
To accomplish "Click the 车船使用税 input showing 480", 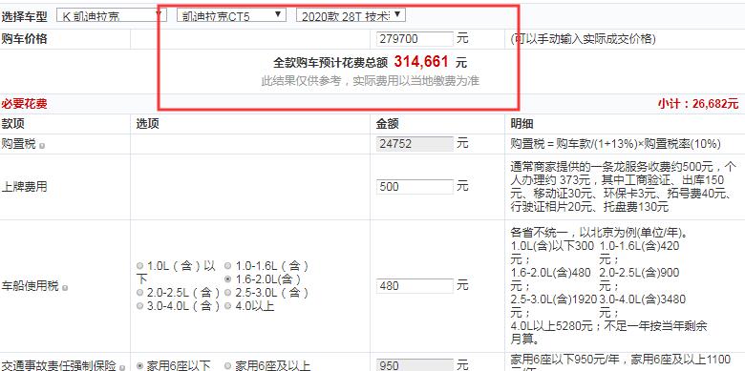I will click(415, 285).
